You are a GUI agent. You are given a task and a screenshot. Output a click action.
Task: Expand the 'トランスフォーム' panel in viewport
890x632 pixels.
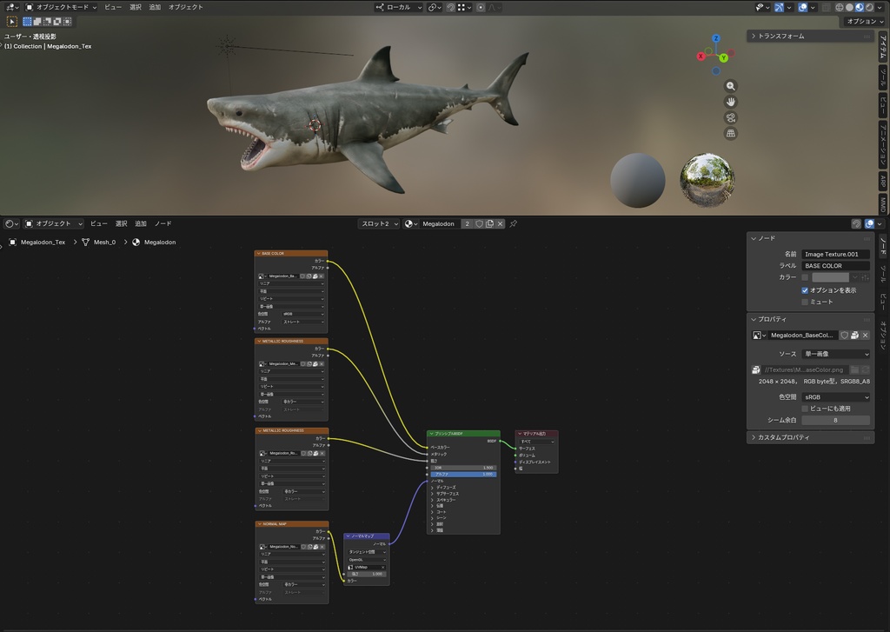810,37
